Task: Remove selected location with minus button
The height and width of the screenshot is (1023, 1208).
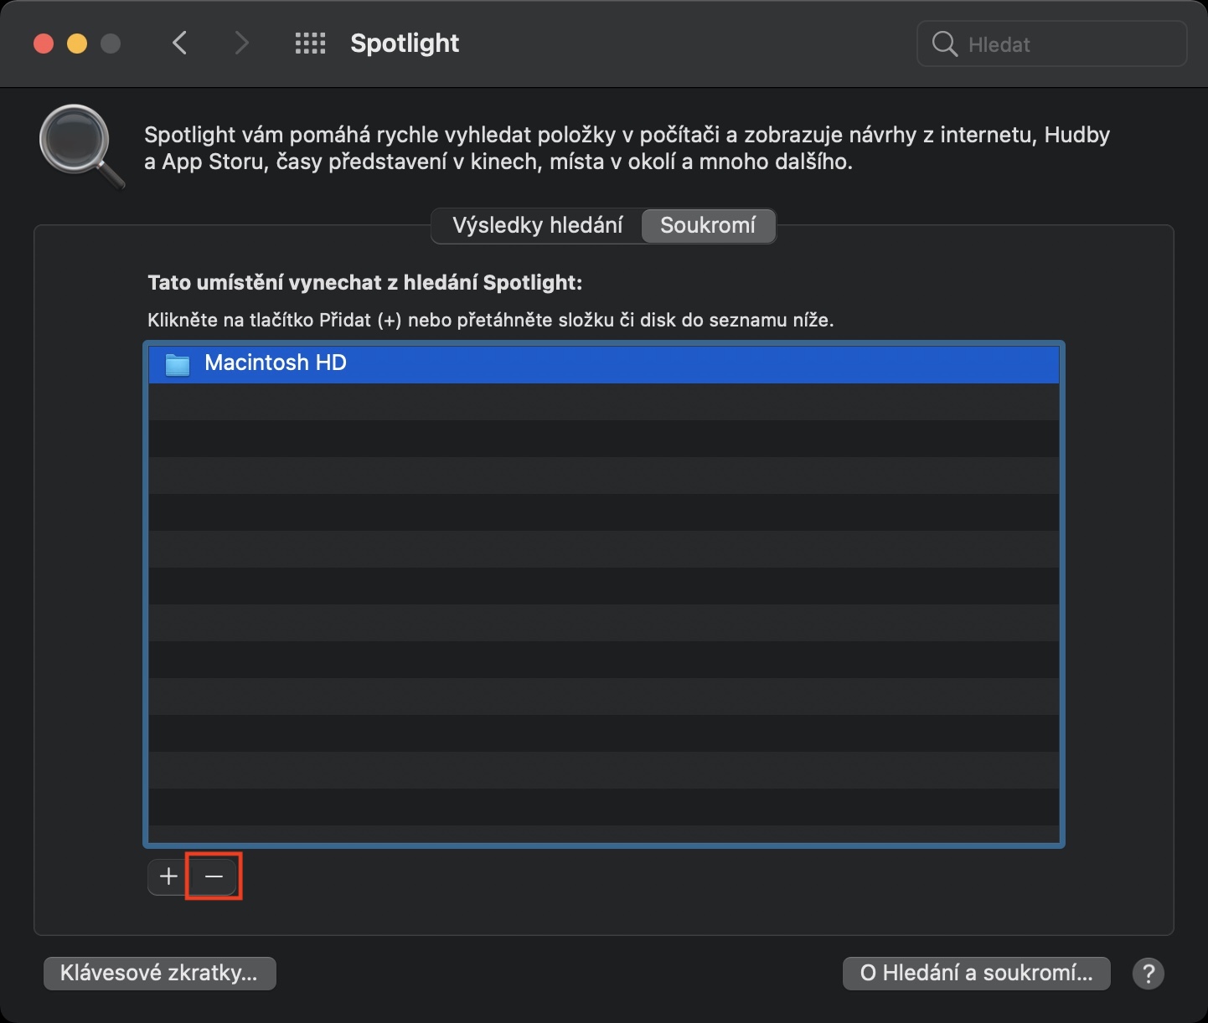Action: click(214, 876)
